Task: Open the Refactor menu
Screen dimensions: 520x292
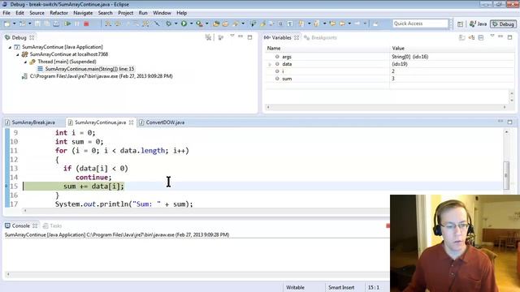Action: click(58, 13)
